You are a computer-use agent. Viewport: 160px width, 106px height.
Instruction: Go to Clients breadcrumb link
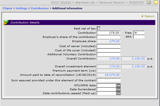coord(7,8)
